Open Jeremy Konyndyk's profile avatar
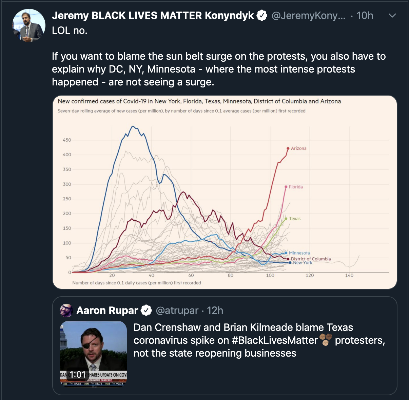The width and height of the screenshot is (409, 400). pos(29,25)
